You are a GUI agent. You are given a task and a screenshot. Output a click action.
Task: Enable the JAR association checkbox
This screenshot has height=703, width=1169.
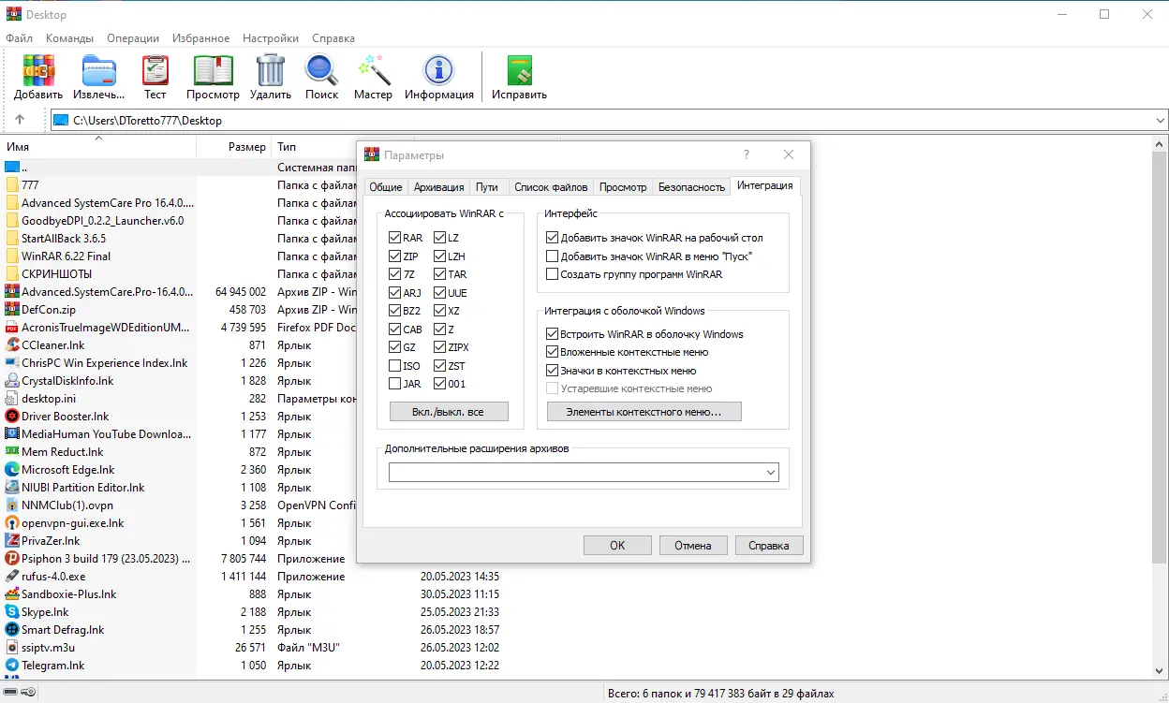coord(395,384)
